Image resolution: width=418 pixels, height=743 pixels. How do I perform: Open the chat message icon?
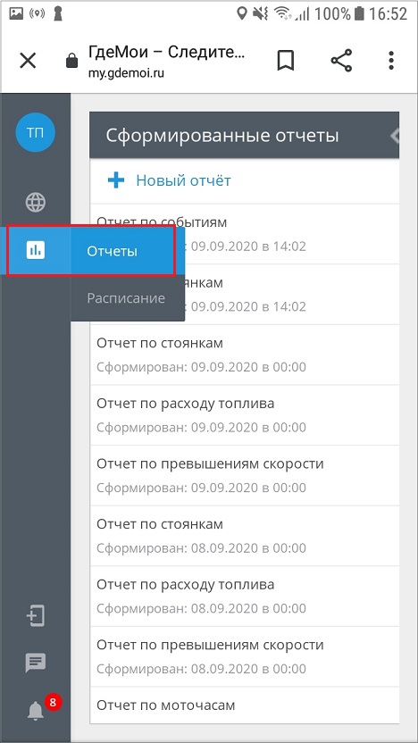[36, 663]
